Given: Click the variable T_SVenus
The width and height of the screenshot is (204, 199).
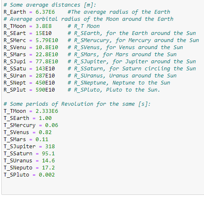Looking at the screenshot, I should pos(16,132).
